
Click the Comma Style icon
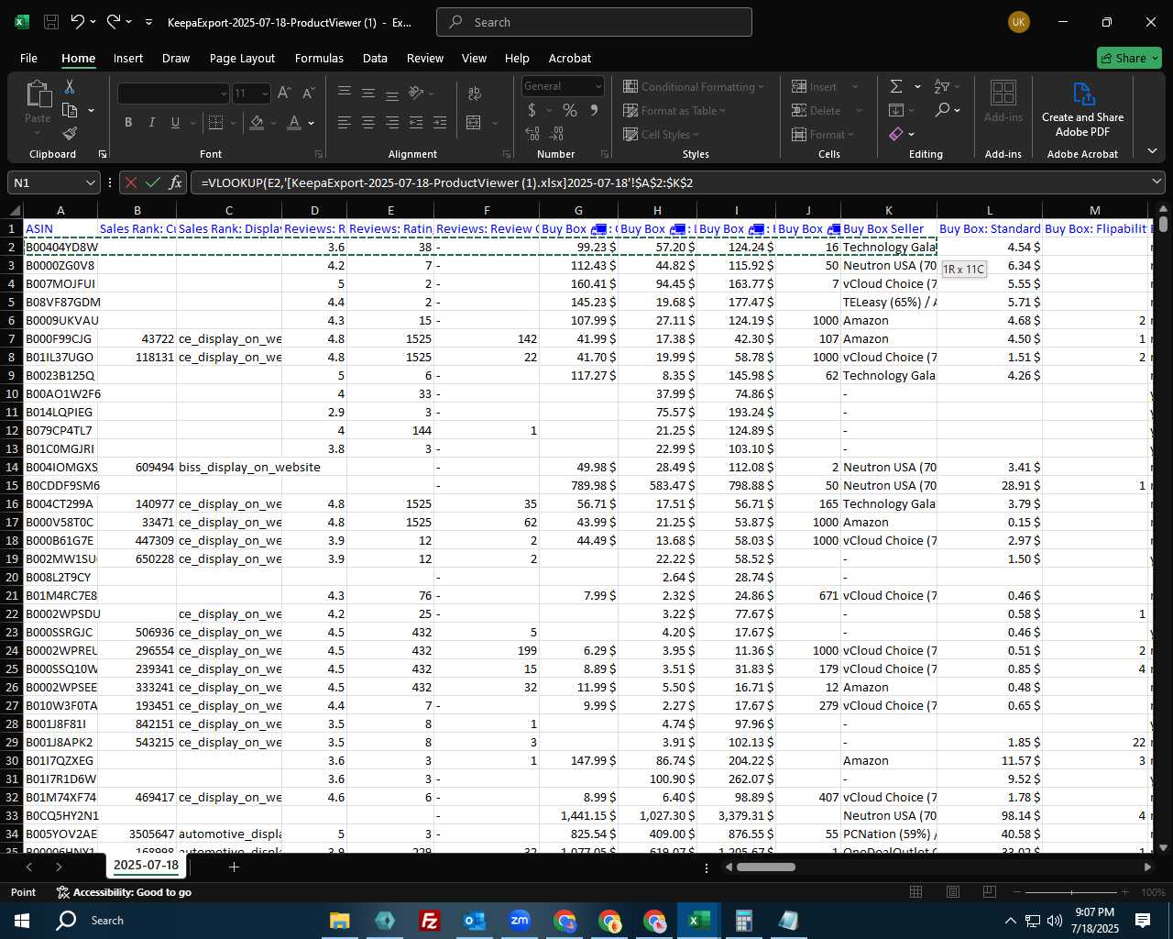pyautogui.click(x=594, y=110)
